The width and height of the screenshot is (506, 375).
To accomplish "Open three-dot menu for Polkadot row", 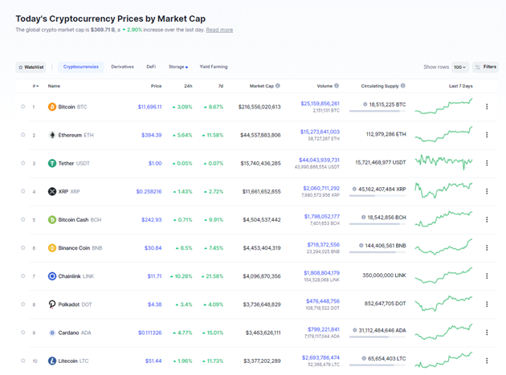I will [x=487, y=304].
